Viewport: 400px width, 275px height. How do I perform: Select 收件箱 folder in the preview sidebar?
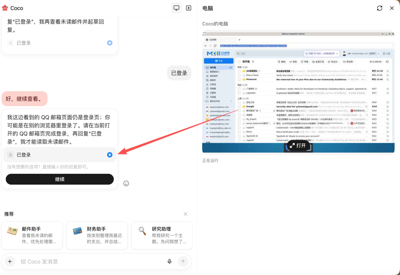pos(219,67)
